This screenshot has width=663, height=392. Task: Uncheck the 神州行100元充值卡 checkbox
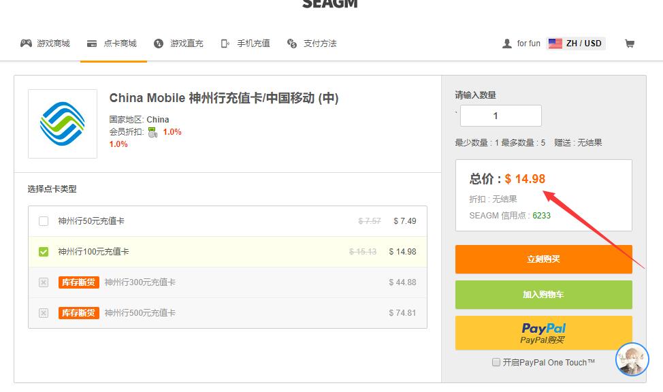click(44, 252)
